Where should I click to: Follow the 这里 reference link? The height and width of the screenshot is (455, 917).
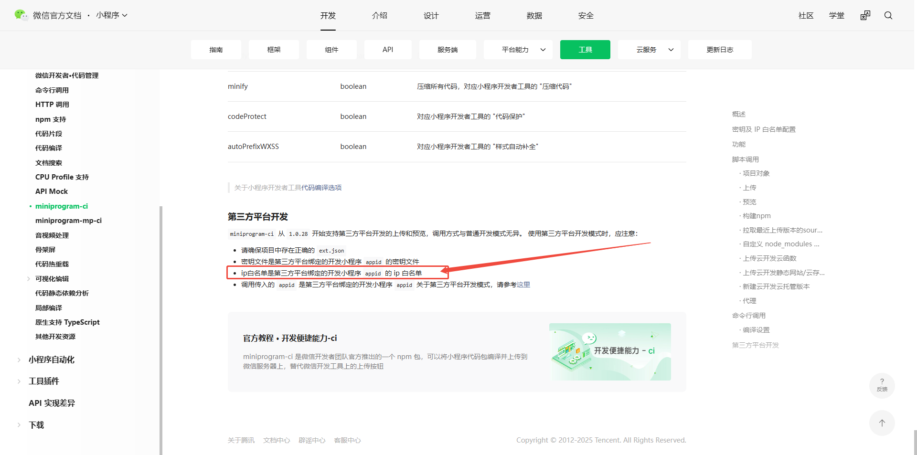[523, 285]
